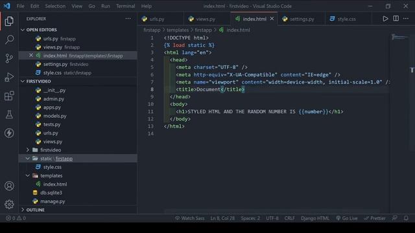Image resolution: width=415 pixels, height=233 pixels.
Task: Open the Extensions view
Action: click(9, 96)
